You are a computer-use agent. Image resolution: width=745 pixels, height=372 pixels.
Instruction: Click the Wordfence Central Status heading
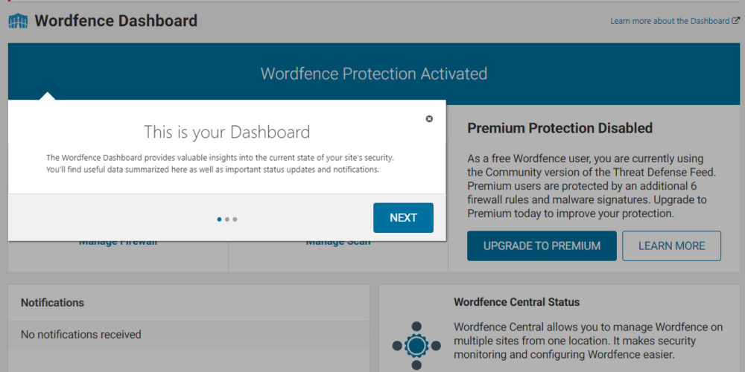click(516, 302)
